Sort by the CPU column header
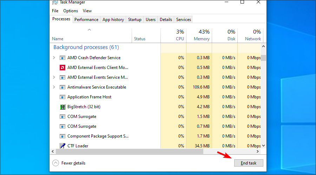The image size is (316, 175). pyautogui.click(x=173, y=35)
